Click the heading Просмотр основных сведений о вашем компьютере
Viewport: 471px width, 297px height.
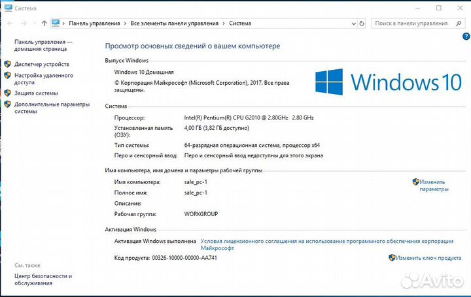click(192, 46)
